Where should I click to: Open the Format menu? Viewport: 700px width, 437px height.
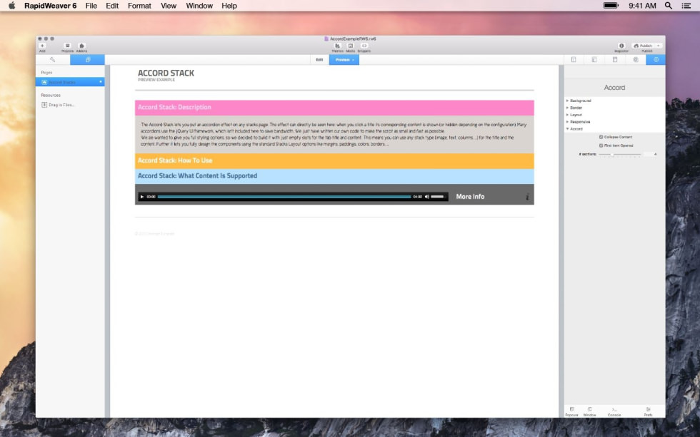click(139, 6)
